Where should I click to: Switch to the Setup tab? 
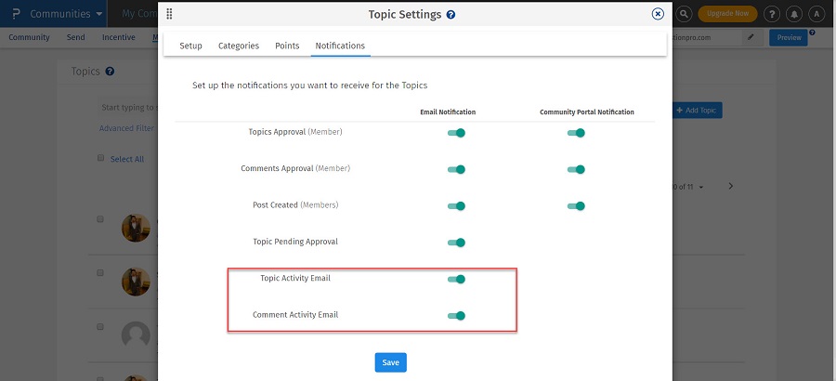click(x=190, y=46)
